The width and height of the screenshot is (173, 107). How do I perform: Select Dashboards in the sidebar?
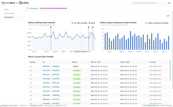[9, 17]
